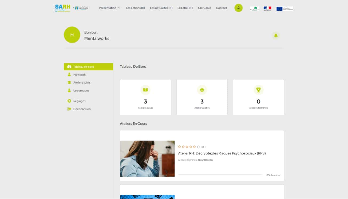Open the Aller + loin menu item
The height and width of the screenshot is (199, 348).
[x=204, y=8]
